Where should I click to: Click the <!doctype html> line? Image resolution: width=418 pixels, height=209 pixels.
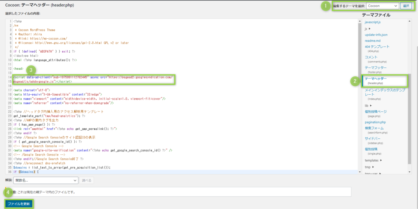(x=26, y=56)
